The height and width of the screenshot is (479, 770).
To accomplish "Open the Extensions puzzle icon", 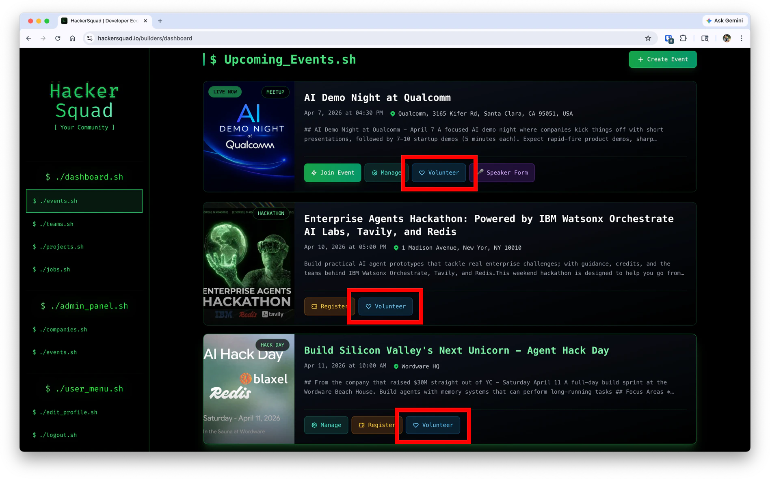I will 683,38.
